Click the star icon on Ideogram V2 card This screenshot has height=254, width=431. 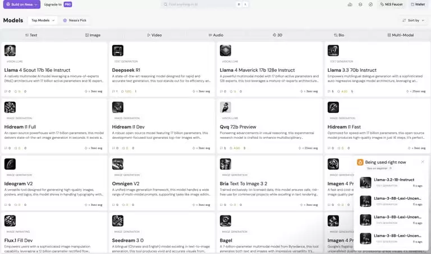16,205
